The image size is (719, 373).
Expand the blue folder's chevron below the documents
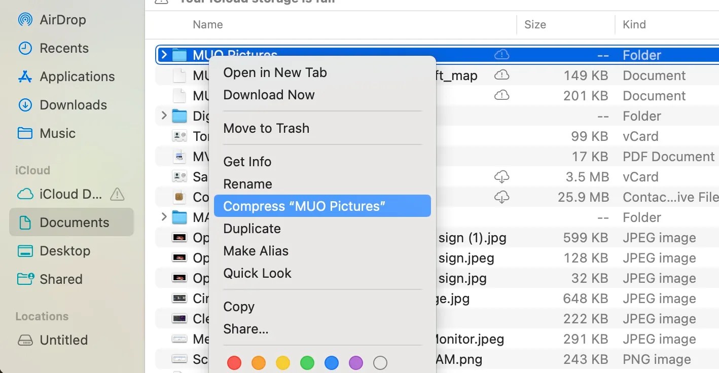[163, 116]
